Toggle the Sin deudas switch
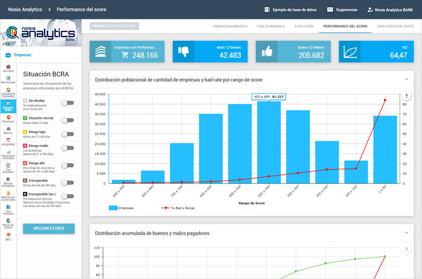The width and height of the screenshot is (422, 279). click(x=68, y=103)
